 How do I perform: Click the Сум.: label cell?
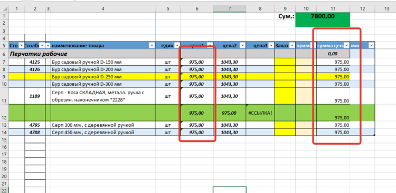pyautogui.click(x=285, y=16)
